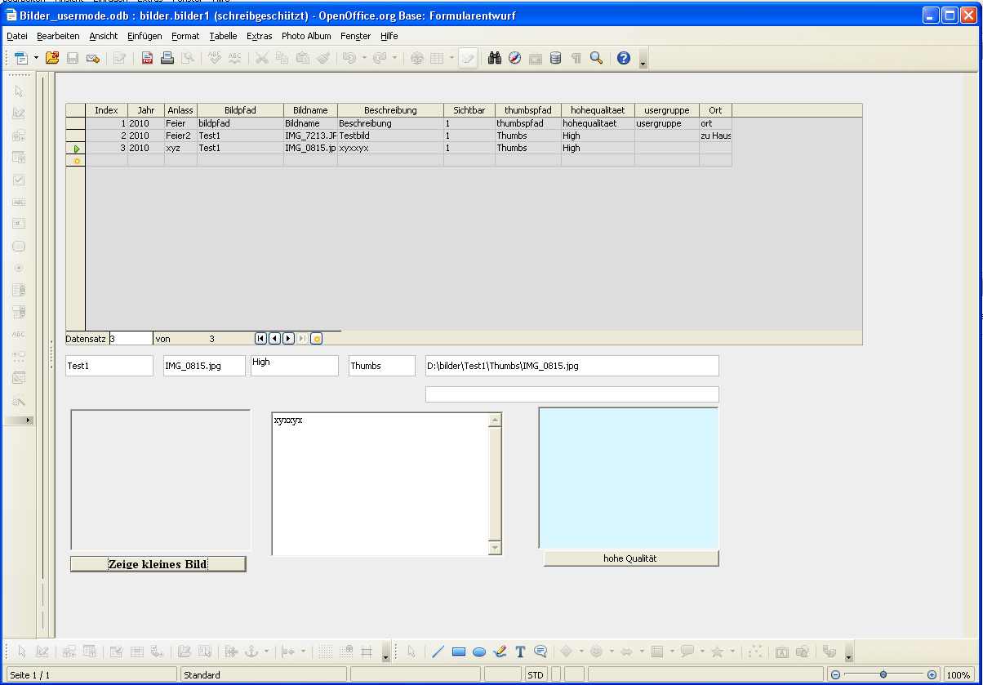Image resolution: width=983 pixels, height=685 pixels.
Task: Adjust the zoom slider handle
Action: [x=883, y=675]
